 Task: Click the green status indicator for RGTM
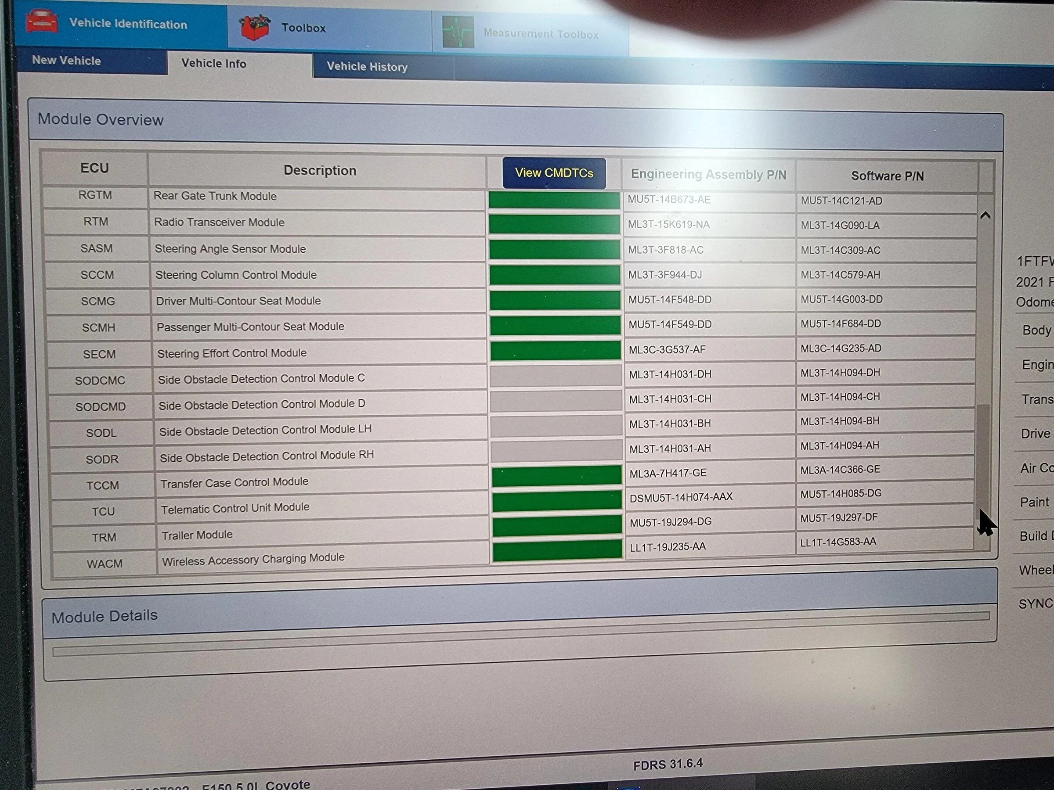click(x=554, y=200)
